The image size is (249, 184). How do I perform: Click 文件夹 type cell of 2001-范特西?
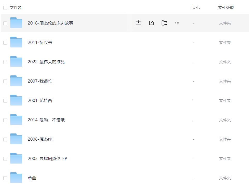[225, 100]
